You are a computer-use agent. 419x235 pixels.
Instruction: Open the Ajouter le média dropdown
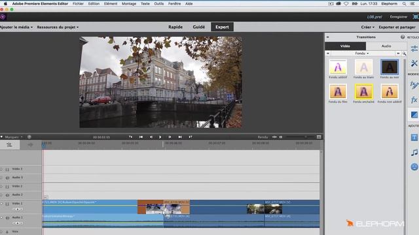click(16, 27)
